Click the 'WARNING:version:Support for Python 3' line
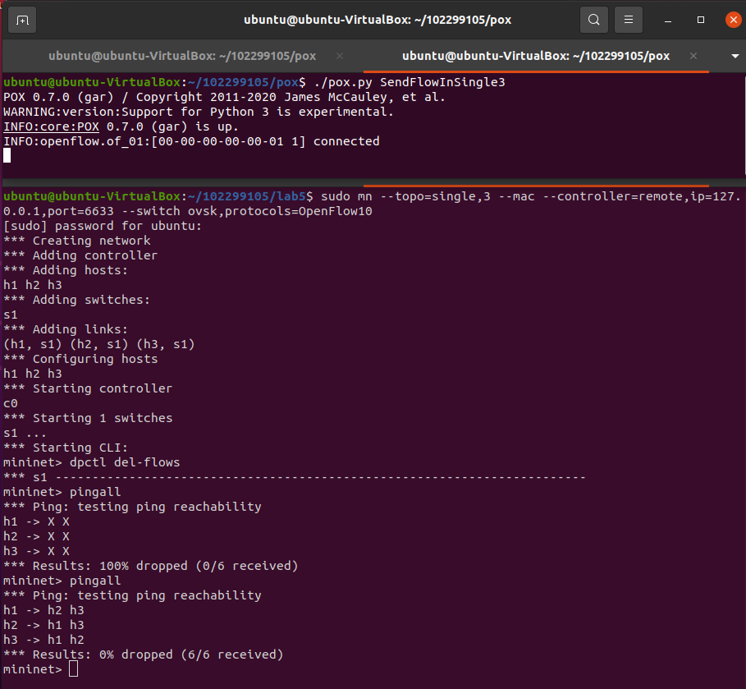This screenshot has height=689, width=746. pyautogui.click(x=199, y=112)
